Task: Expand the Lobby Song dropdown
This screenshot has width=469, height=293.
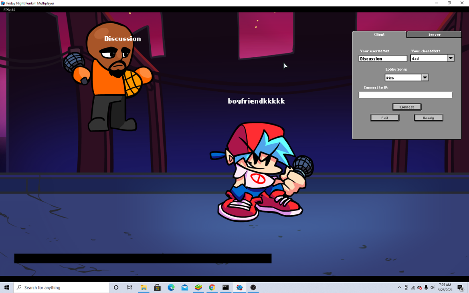Action: [425, 78]
